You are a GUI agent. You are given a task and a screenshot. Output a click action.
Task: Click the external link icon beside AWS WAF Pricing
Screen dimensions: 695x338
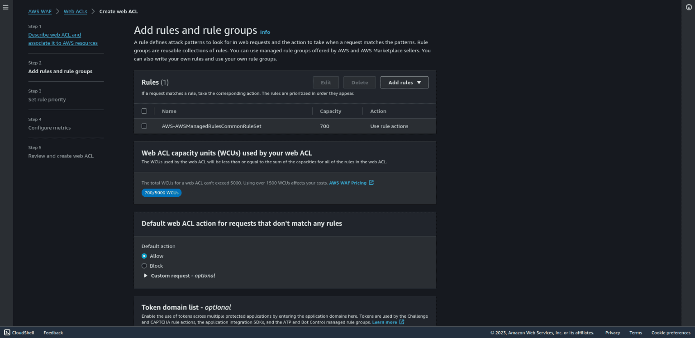pyautogui.click(x=371, y=183)
